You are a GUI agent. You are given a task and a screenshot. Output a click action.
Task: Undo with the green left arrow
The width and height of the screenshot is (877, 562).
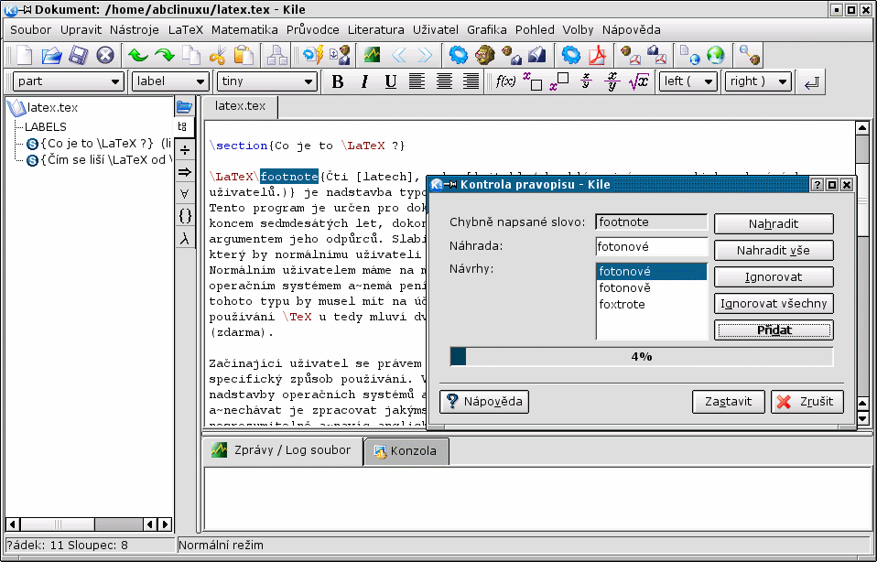[137, 55]
